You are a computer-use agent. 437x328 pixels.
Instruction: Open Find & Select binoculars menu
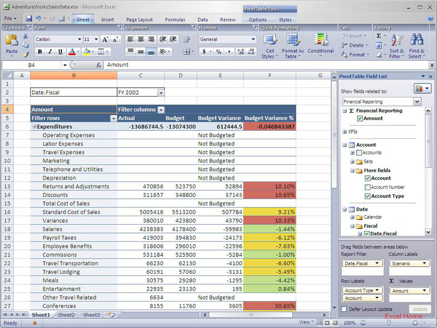[417, 46]
